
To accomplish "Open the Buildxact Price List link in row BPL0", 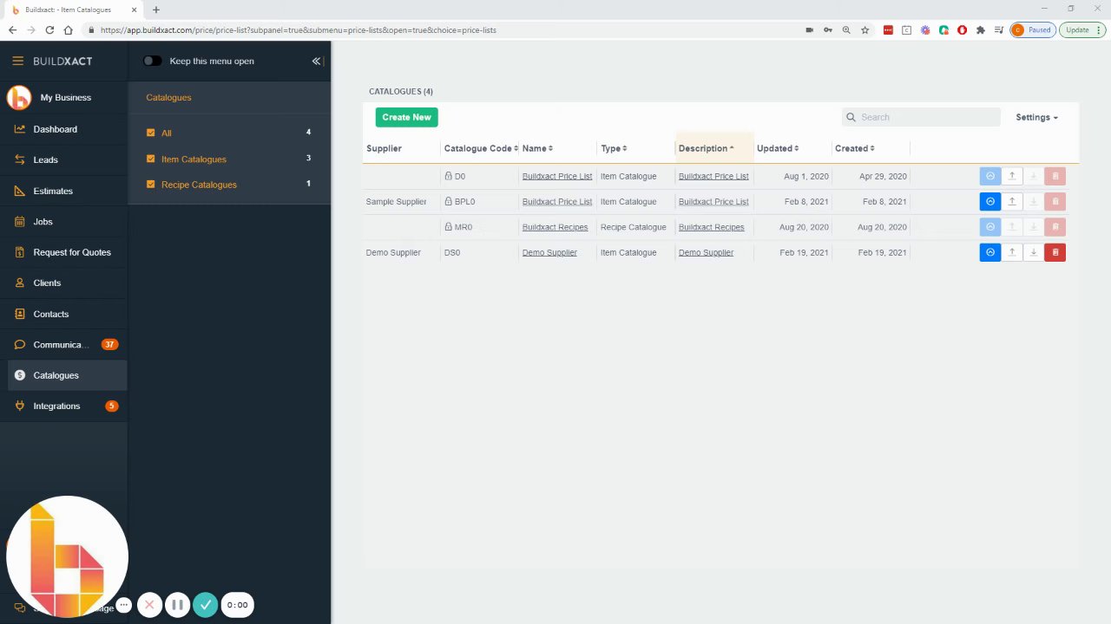I will click(557, 202).
